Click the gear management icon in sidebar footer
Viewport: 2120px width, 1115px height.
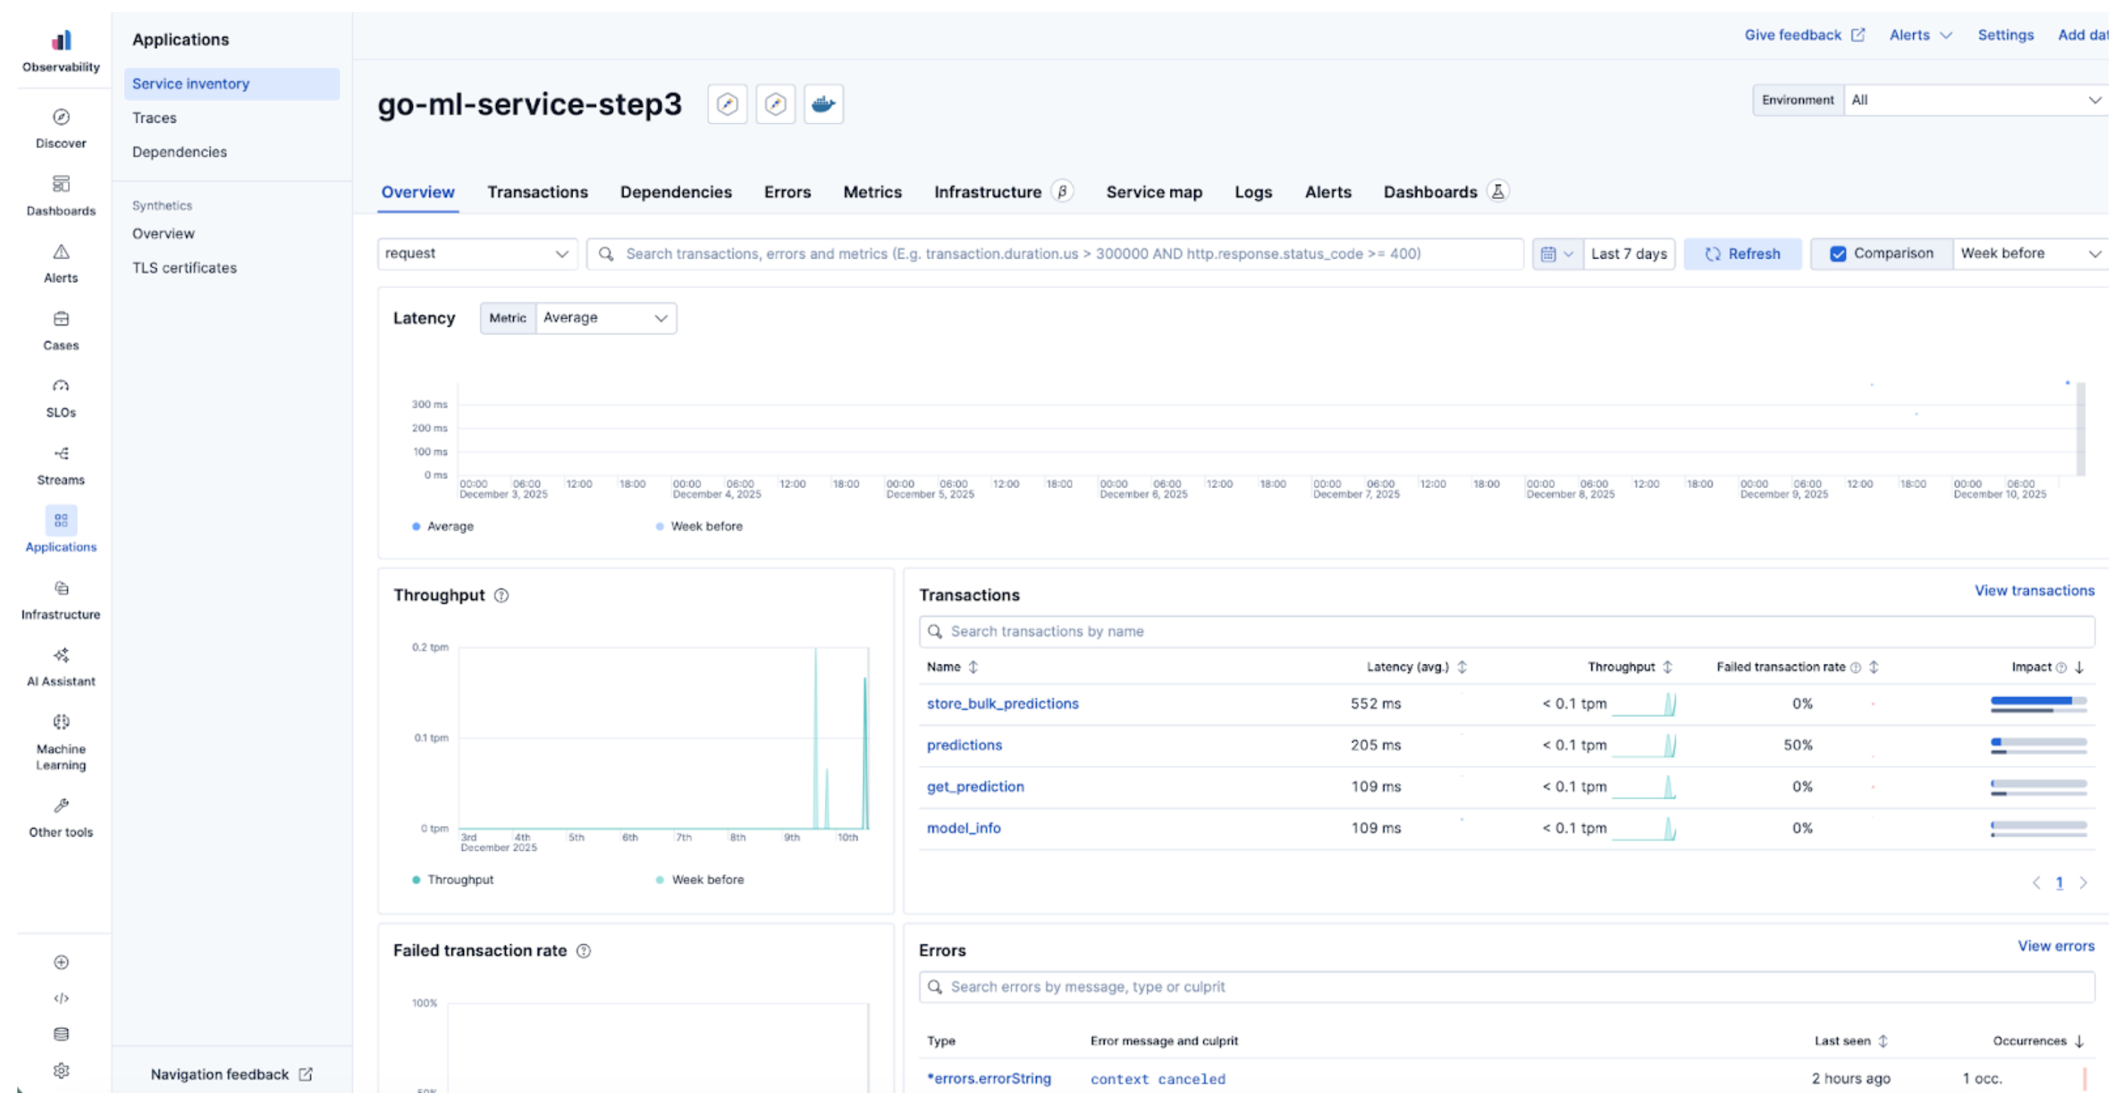[x=61, y=1070]
